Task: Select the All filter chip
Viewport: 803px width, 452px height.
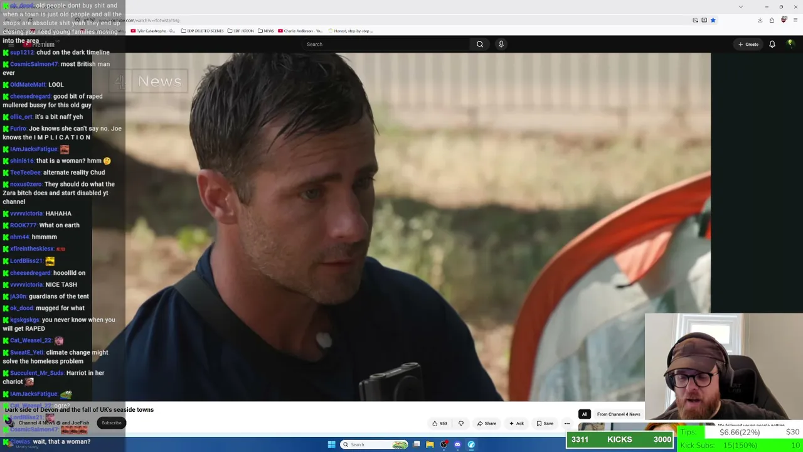Action: point(584,414)
